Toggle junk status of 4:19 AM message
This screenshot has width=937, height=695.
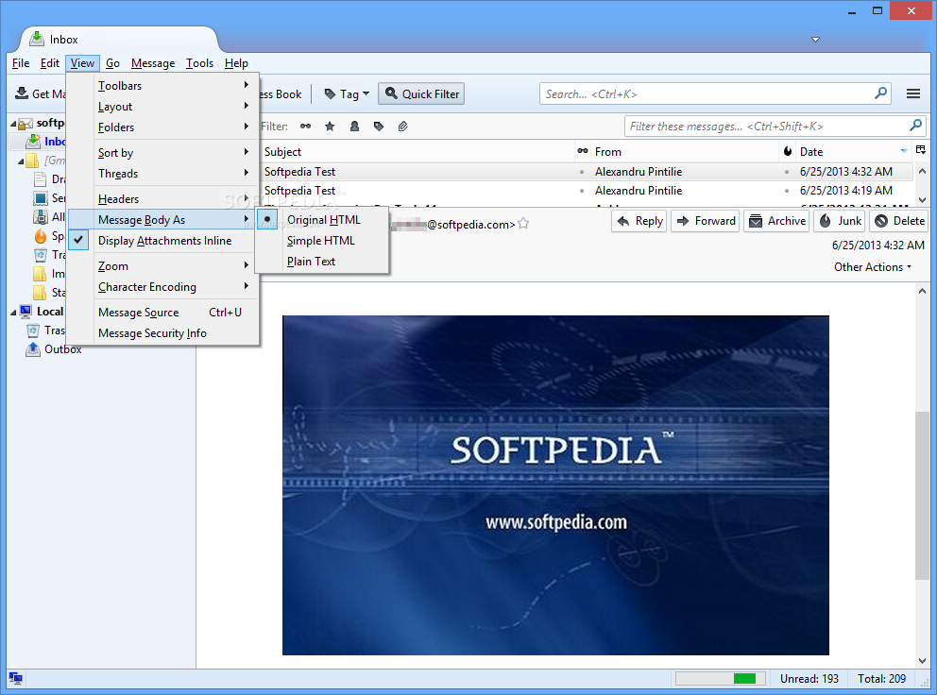pos(787,191)
